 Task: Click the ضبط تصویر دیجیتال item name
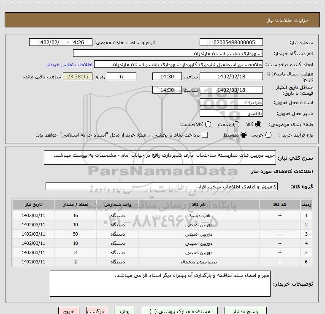pyautogui.click(x=199, y=262)
